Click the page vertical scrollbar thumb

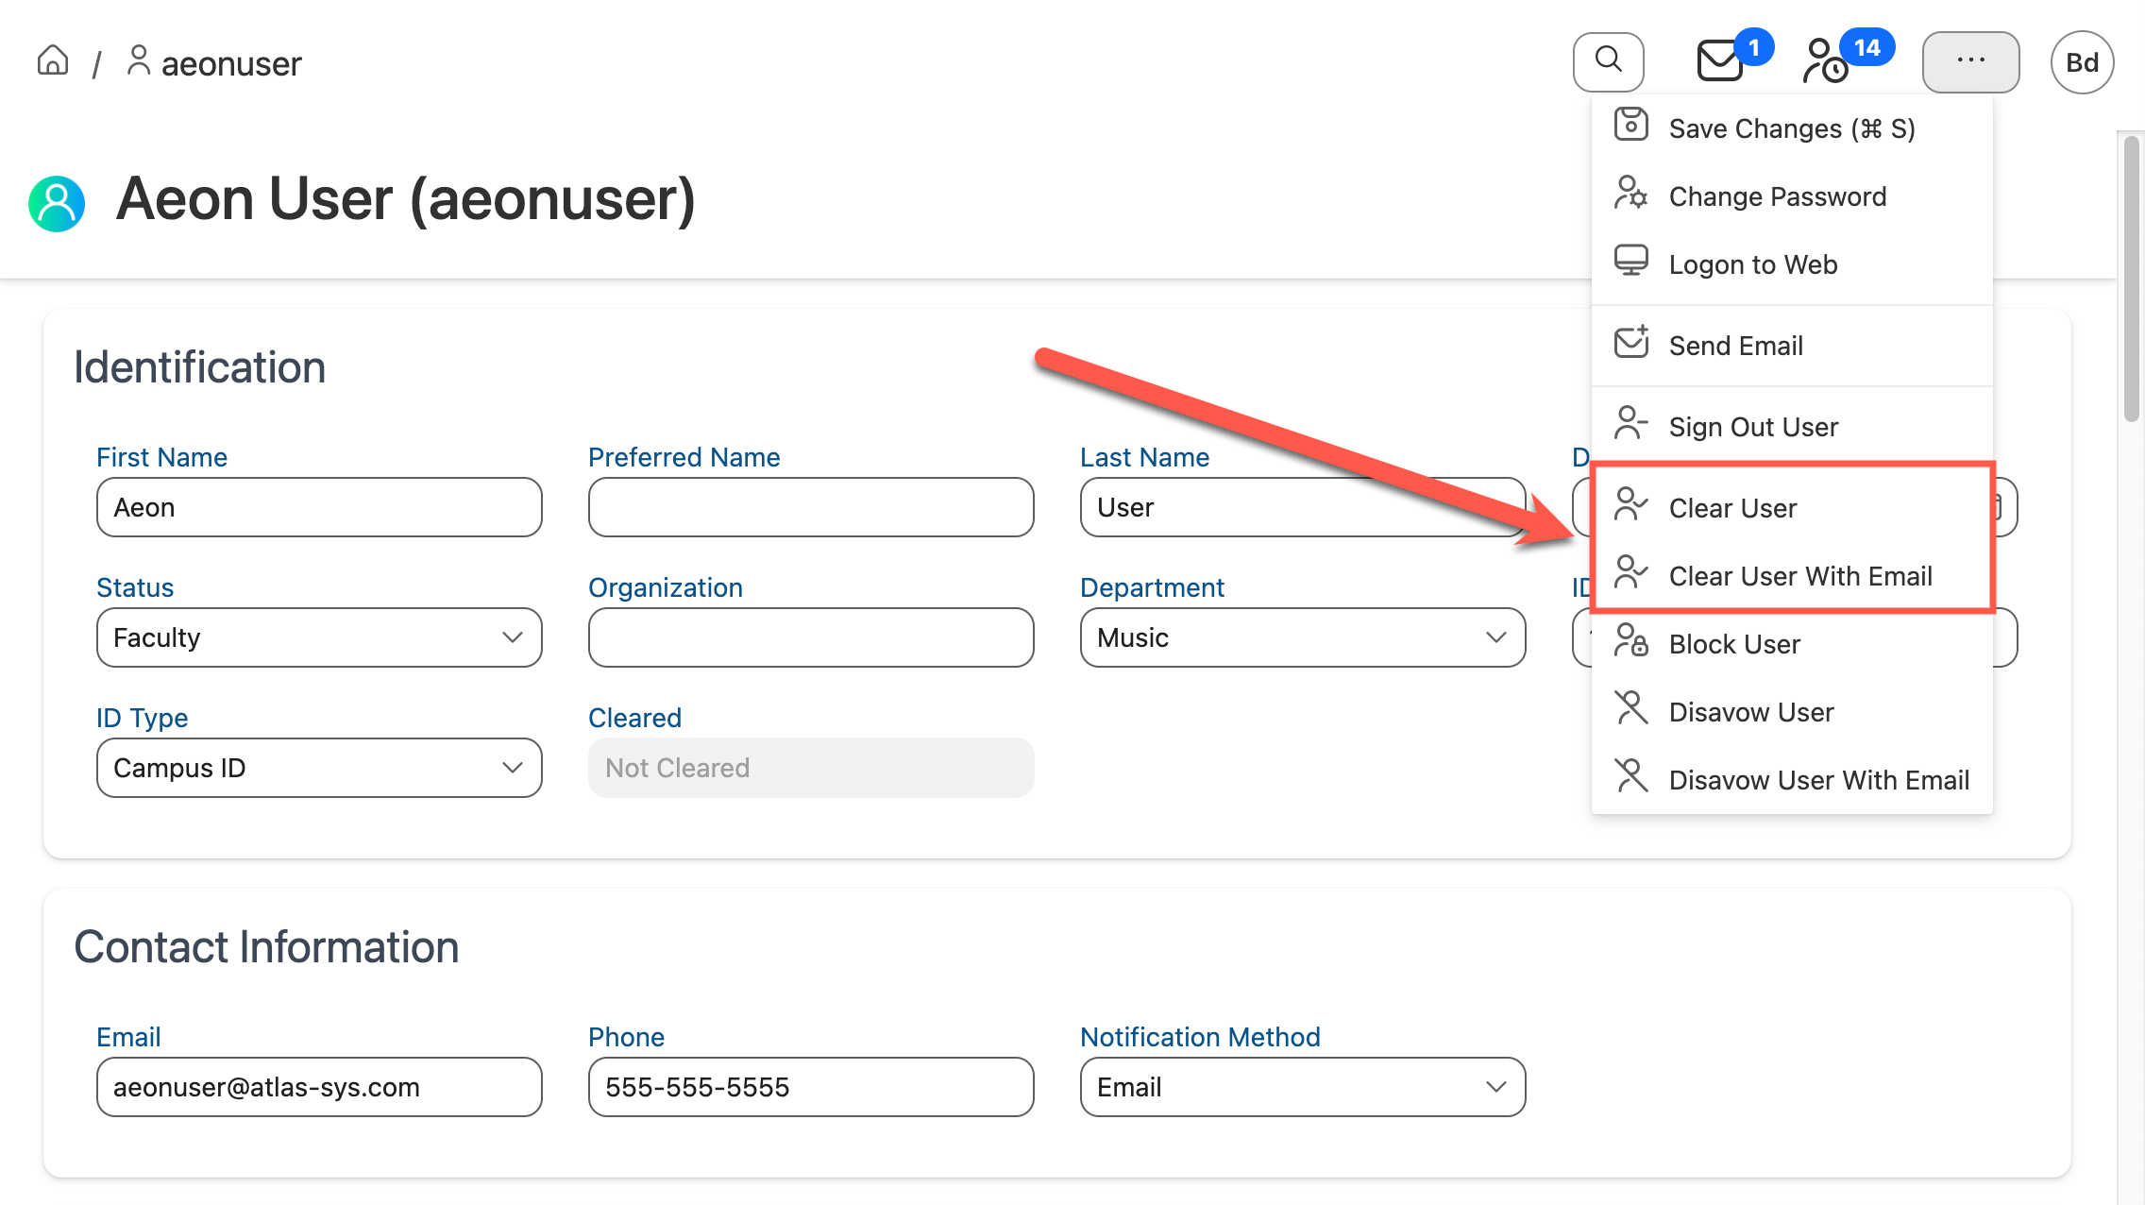coord(2131,279)
